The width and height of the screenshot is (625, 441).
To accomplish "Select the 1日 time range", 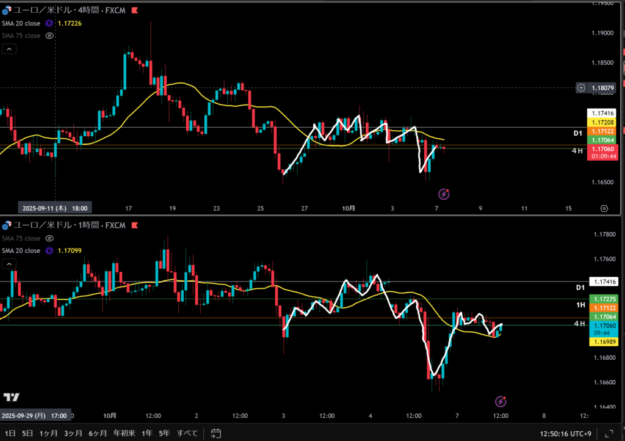I will pyautogui.click(x=10, y=433).
